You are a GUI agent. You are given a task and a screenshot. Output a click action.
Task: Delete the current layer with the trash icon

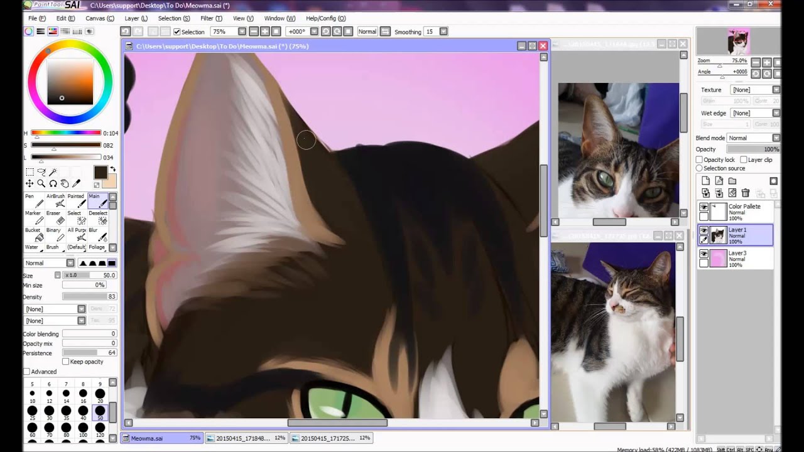(x=746, y=193)
